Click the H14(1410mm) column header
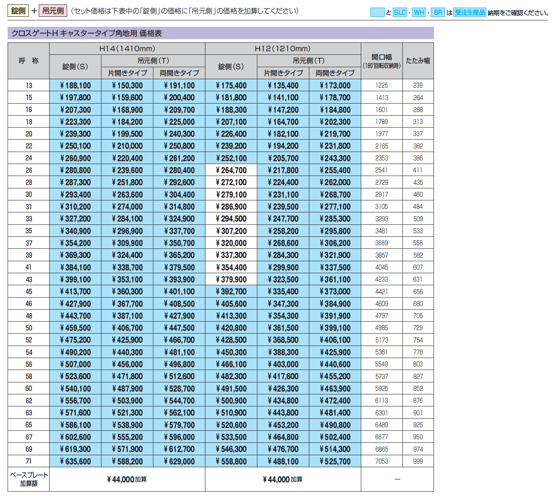The image size is (557, 496). [127, 49]
